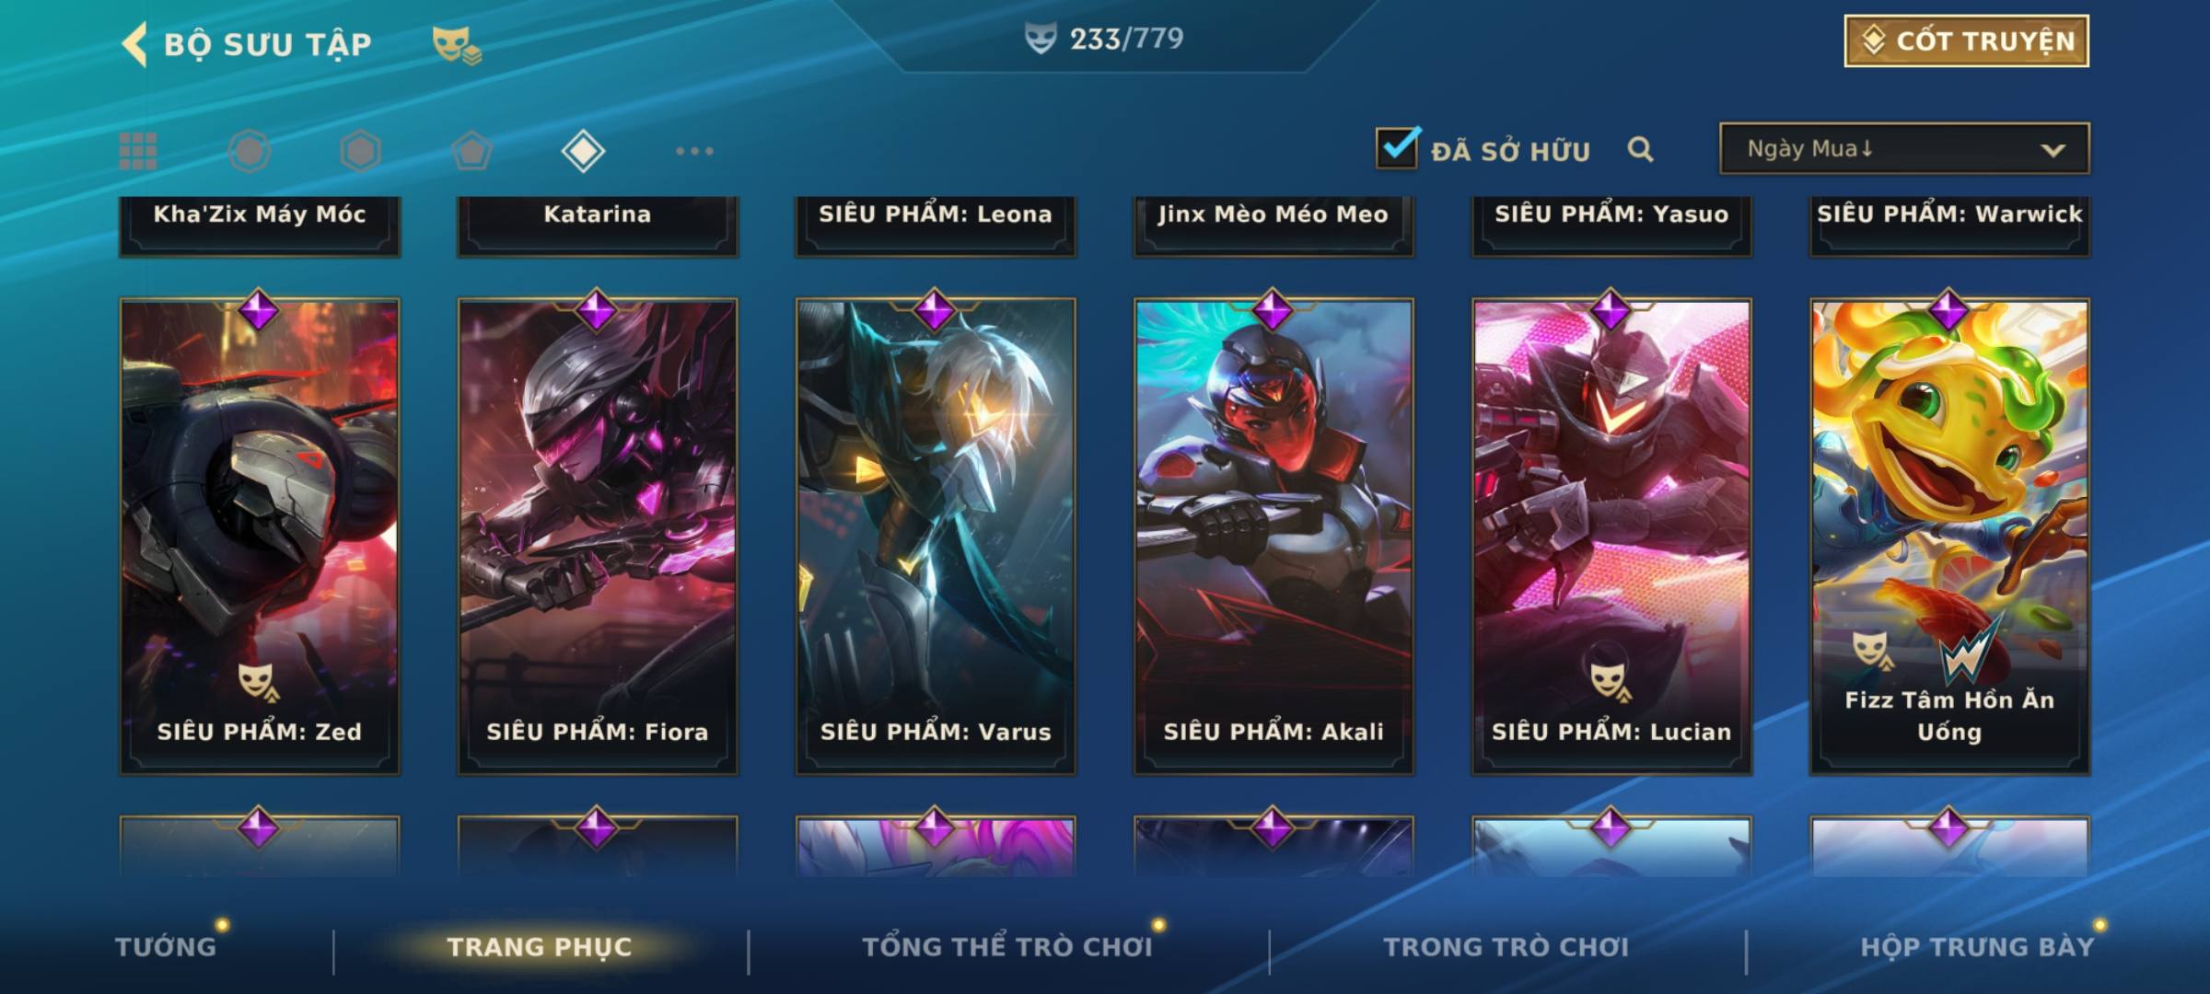This screenshot has width=2210, height=994.
Task: Select the pentagon rarity filter icon
Action: tap(471, 151)
